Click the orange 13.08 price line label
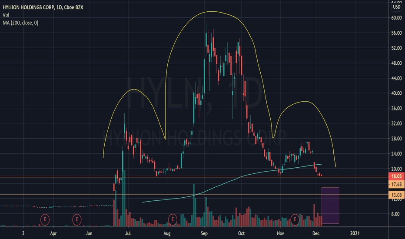405x239 pixels. click(x=396, y=195)
